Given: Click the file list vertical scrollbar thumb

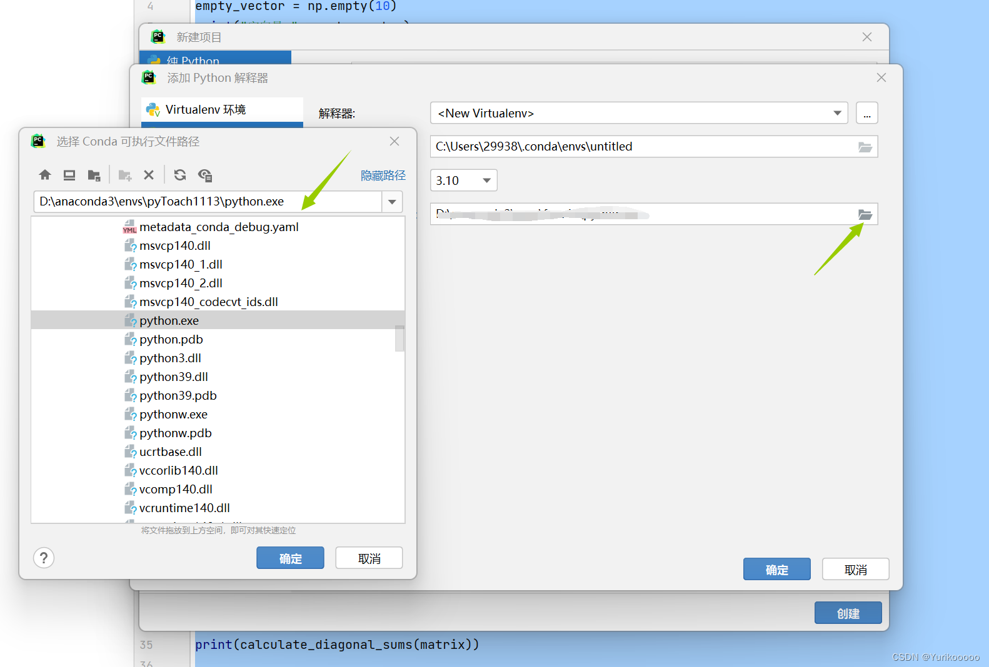Looking at the screenshot, I should pyautogui.click(x=399, y=338).
